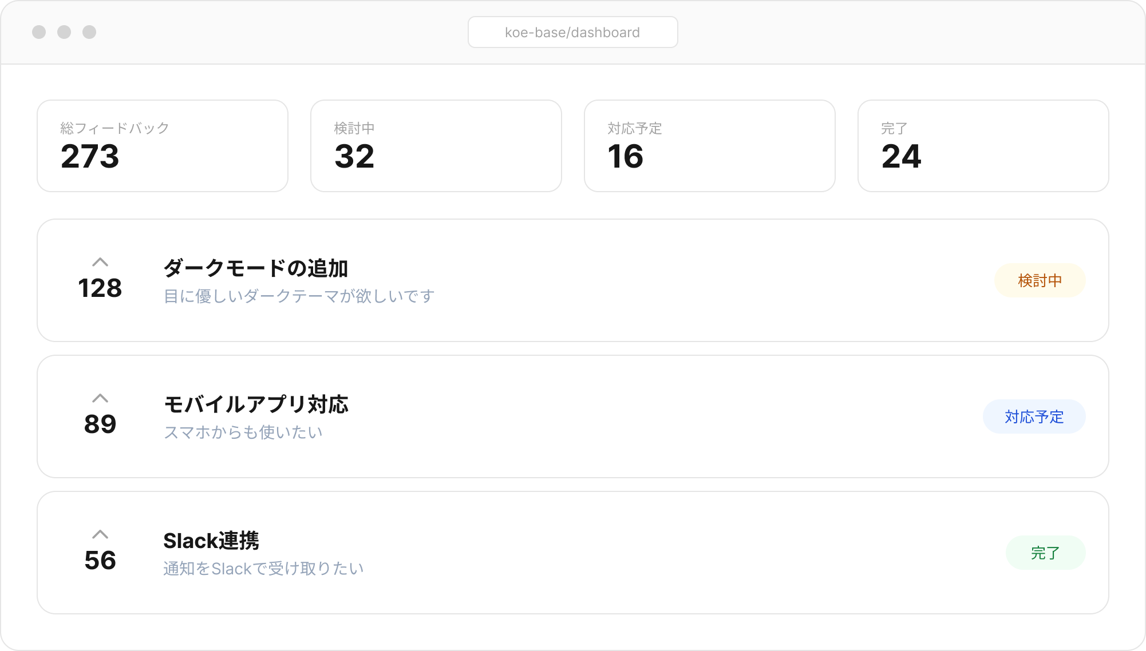Click the upvote arrow for ダークモードの追加
The width and height of the screenshot is (1146, 651).
coord(101,263)
